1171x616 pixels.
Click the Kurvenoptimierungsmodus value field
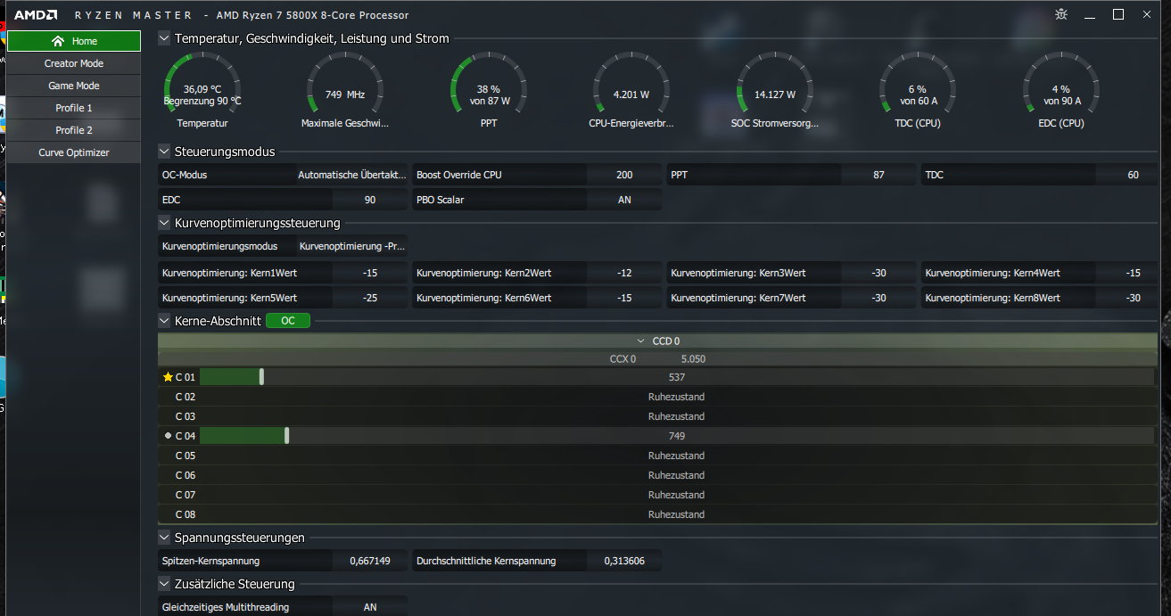point(352,246)
